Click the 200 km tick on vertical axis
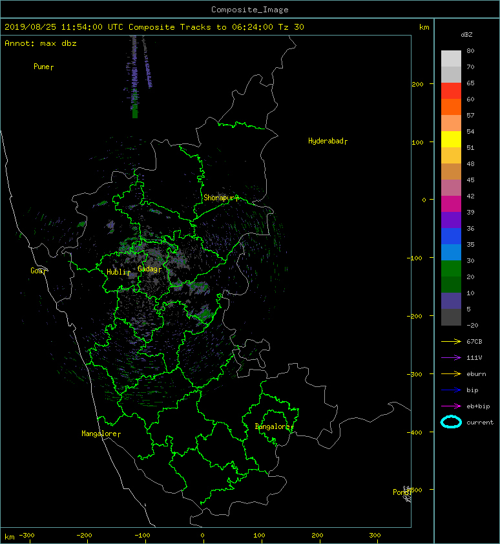 (417, 84)
